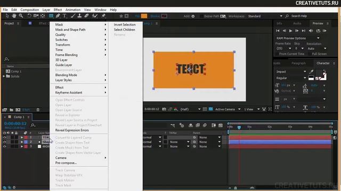Viewport: 341px width, 191px height.
Task: Click the Loop option in Preview panel
Action: pos(318,31)
